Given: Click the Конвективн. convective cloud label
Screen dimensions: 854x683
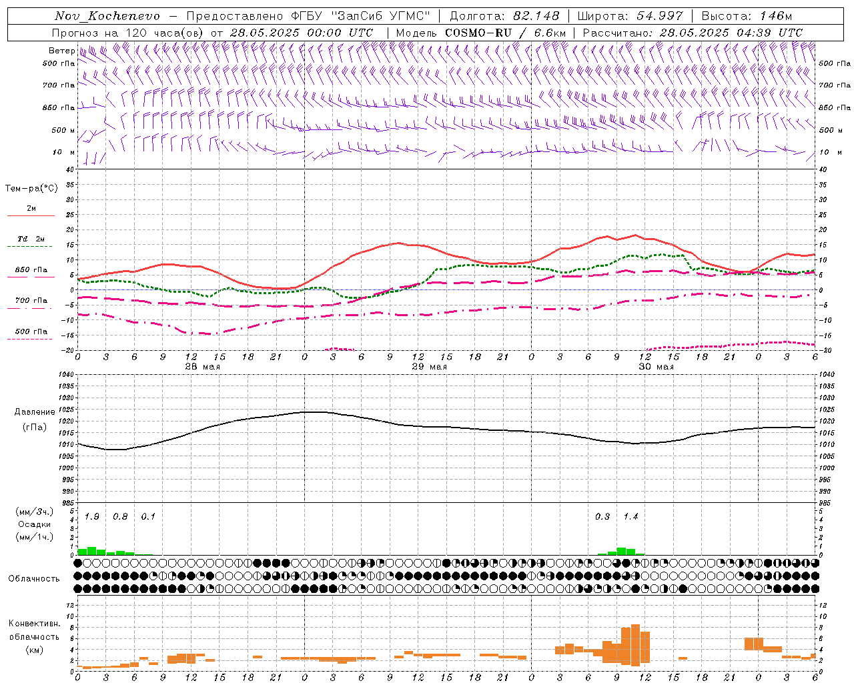Looking at the screenshot, I should tap(34, 624).
